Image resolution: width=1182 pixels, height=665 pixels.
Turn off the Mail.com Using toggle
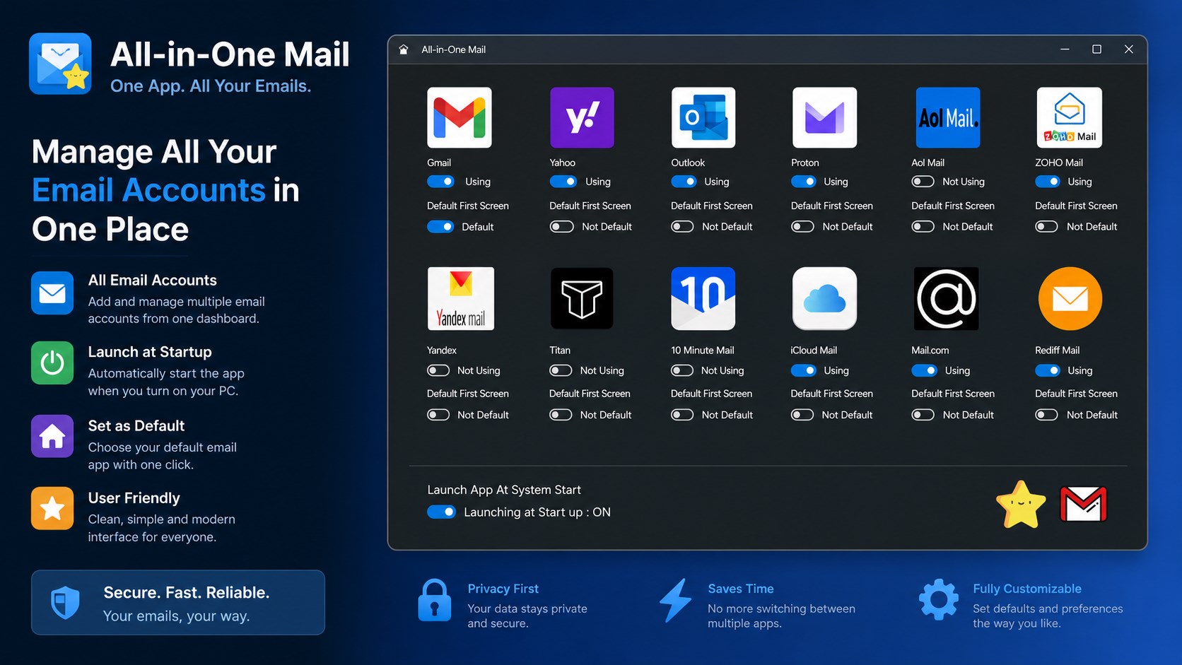[x=925, y=370]
